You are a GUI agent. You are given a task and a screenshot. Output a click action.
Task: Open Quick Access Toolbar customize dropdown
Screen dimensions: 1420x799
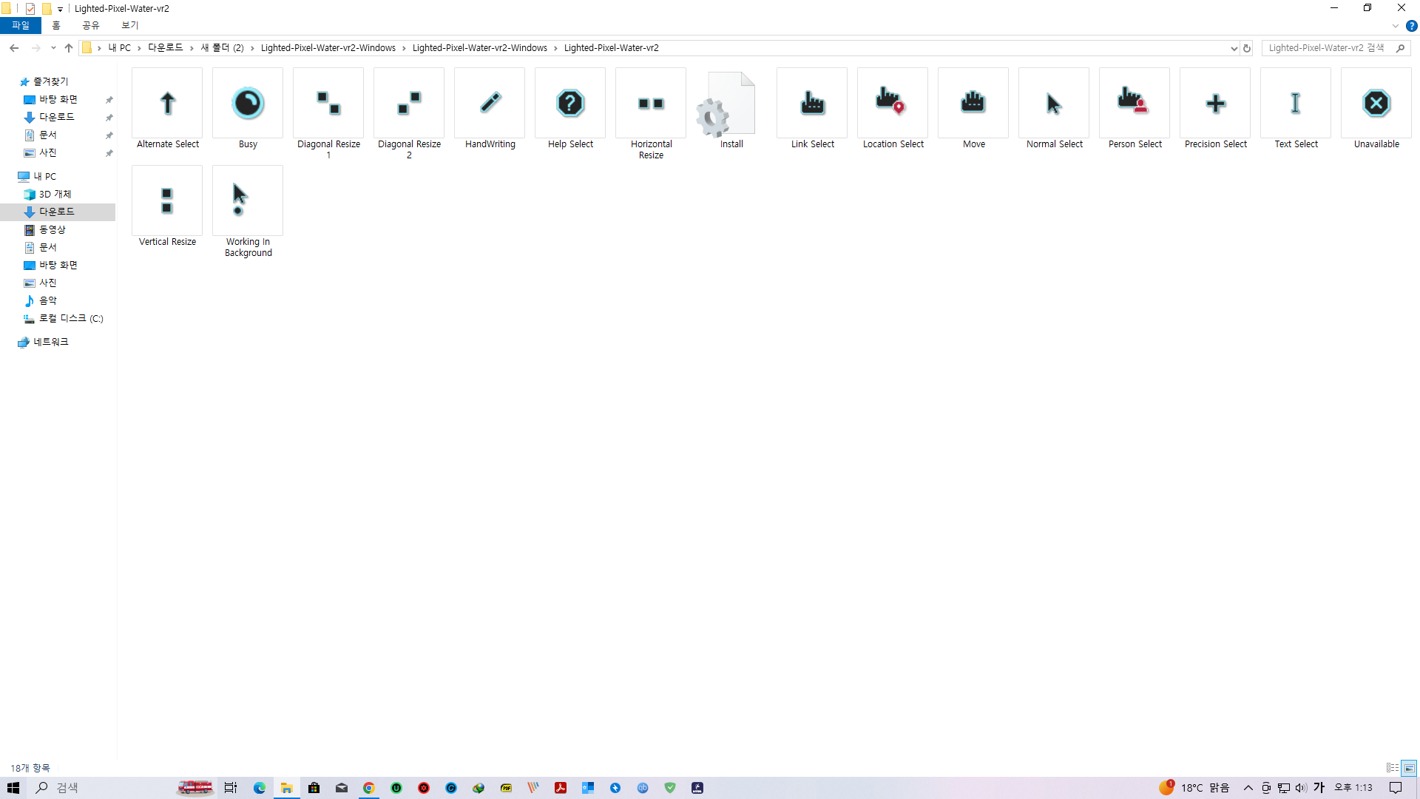(x=61, y=9)
